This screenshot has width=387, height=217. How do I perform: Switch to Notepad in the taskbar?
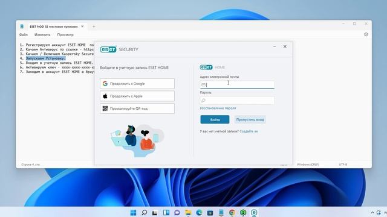point(221,213)
